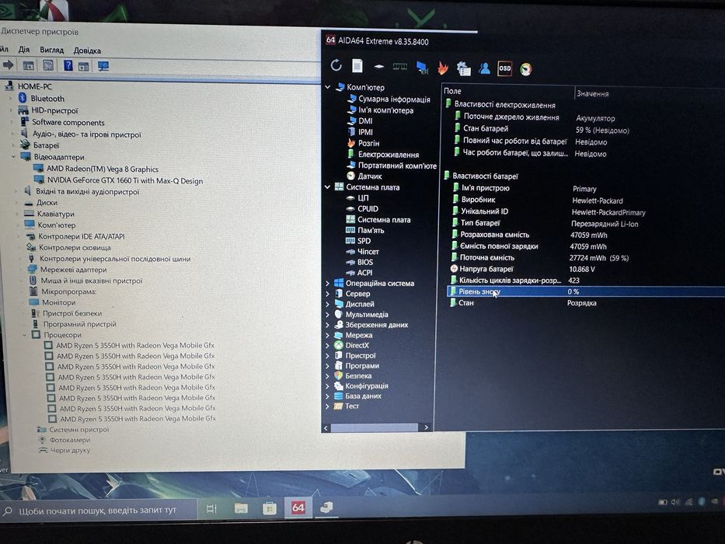Click the AIDA64 flat disk toolbar icon
Screen dimensions: 725x544
point(378,67)
